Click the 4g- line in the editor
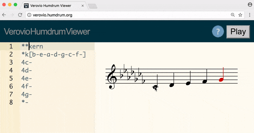The image size is (254, 133). click(27, 94)
